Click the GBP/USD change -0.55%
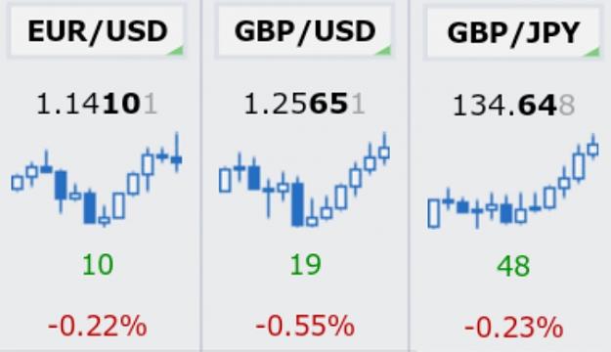 (x=305, y=326)
